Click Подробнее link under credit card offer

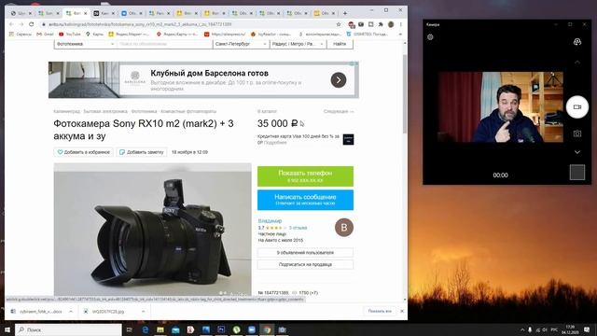[275, 143]
